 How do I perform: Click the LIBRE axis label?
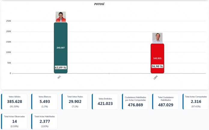click(156, 78)
